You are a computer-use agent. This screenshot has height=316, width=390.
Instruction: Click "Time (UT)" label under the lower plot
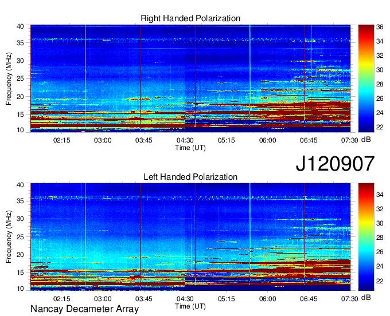[x=190, y=306]
